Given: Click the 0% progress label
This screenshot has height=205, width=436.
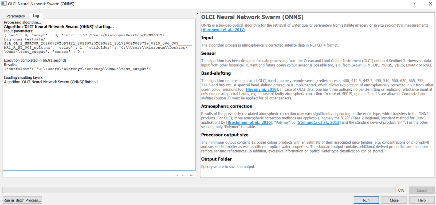Looking at the screenshot, I should click(x=401, y=190).
